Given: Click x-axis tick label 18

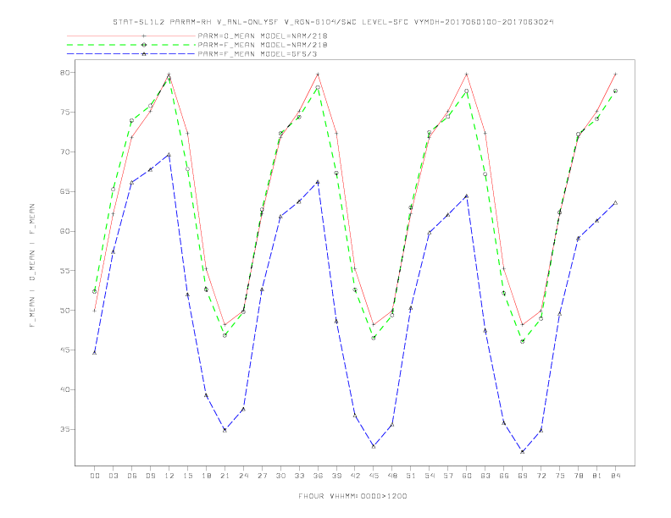Looking at the screenshot, I should click(206, 476).
